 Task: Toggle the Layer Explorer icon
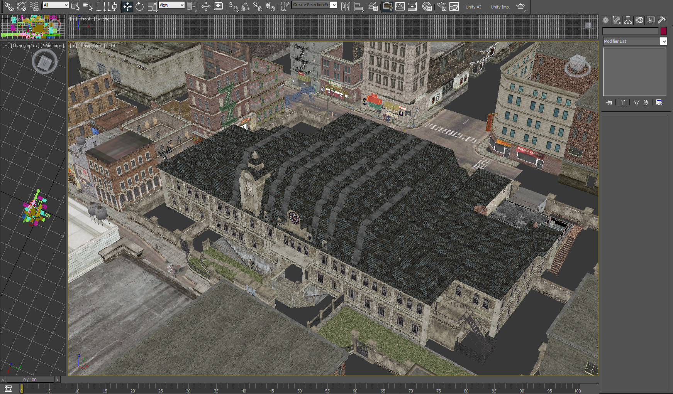coord(373,6)
